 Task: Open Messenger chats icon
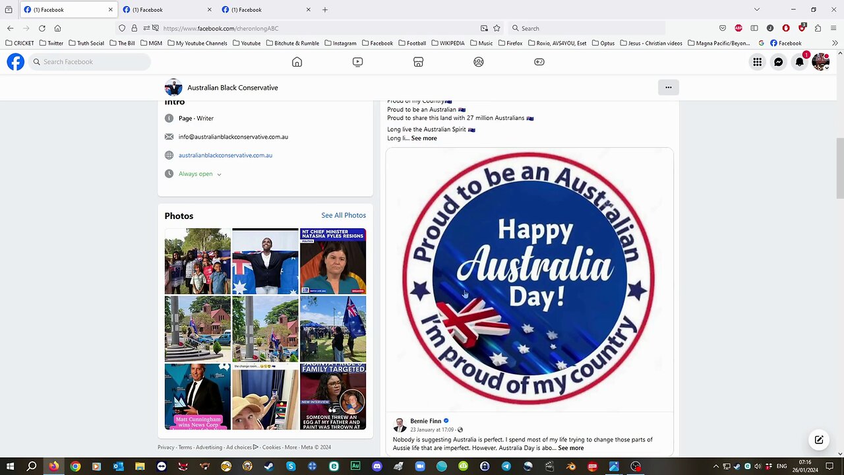(779, 62)
